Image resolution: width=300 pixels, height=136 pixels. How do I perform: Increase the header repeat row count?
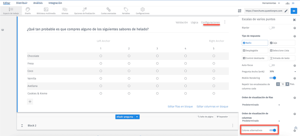tap(287, 84)
